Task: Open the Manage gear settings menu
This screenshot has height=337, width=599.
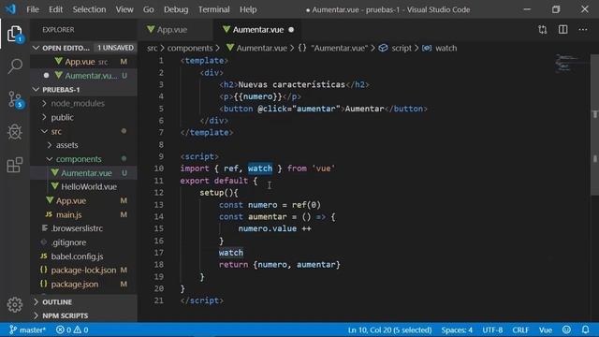Action: point(15,304)
